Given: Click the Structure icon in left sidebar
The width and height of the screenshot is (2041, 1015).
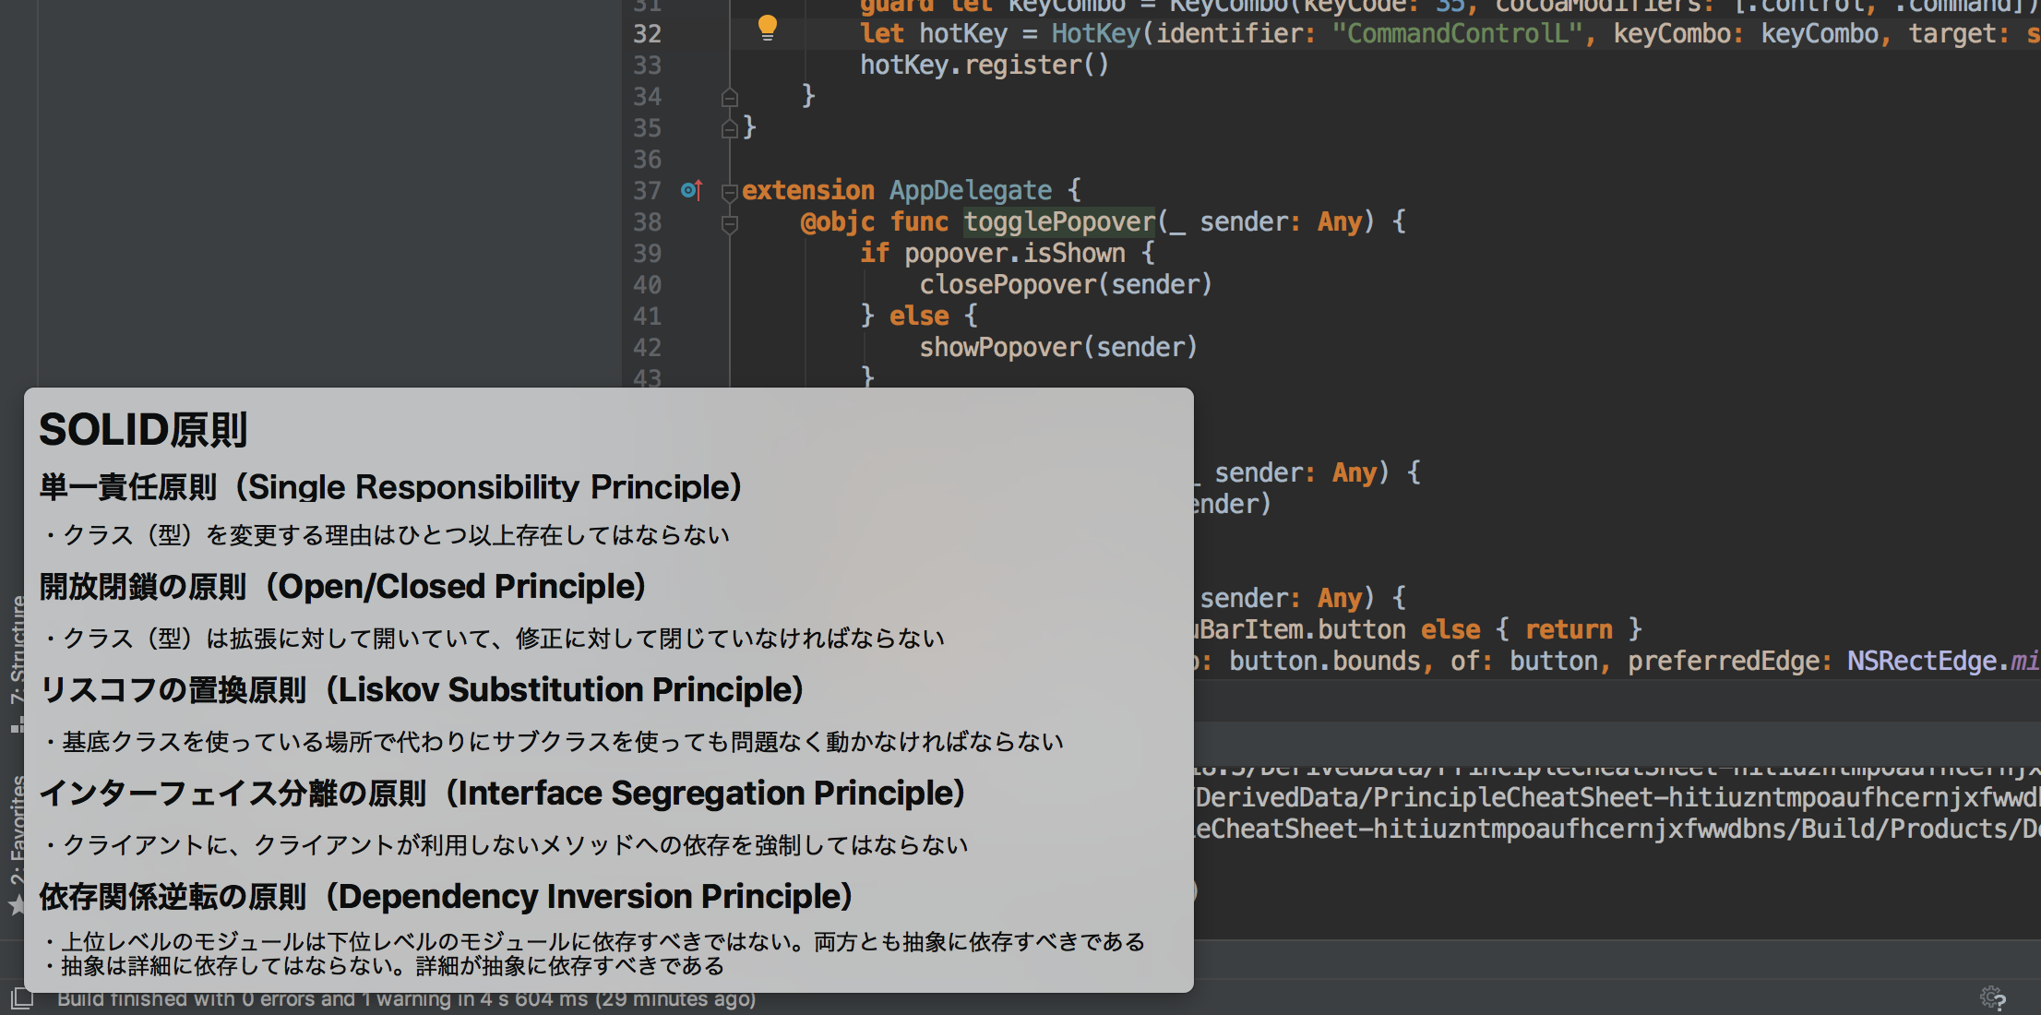Looking at the screenshot, I should tap(17, 726).
